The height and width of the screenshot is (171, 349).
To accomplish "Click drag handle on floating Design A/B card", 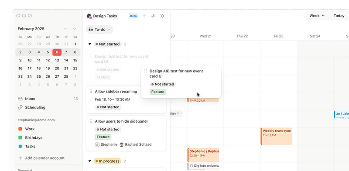I will 145,71.
